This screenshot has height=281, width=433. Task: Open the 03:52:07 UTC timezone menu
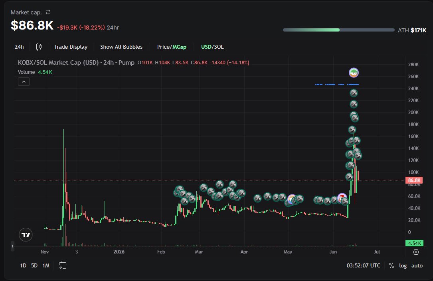(x=364, y=265)
